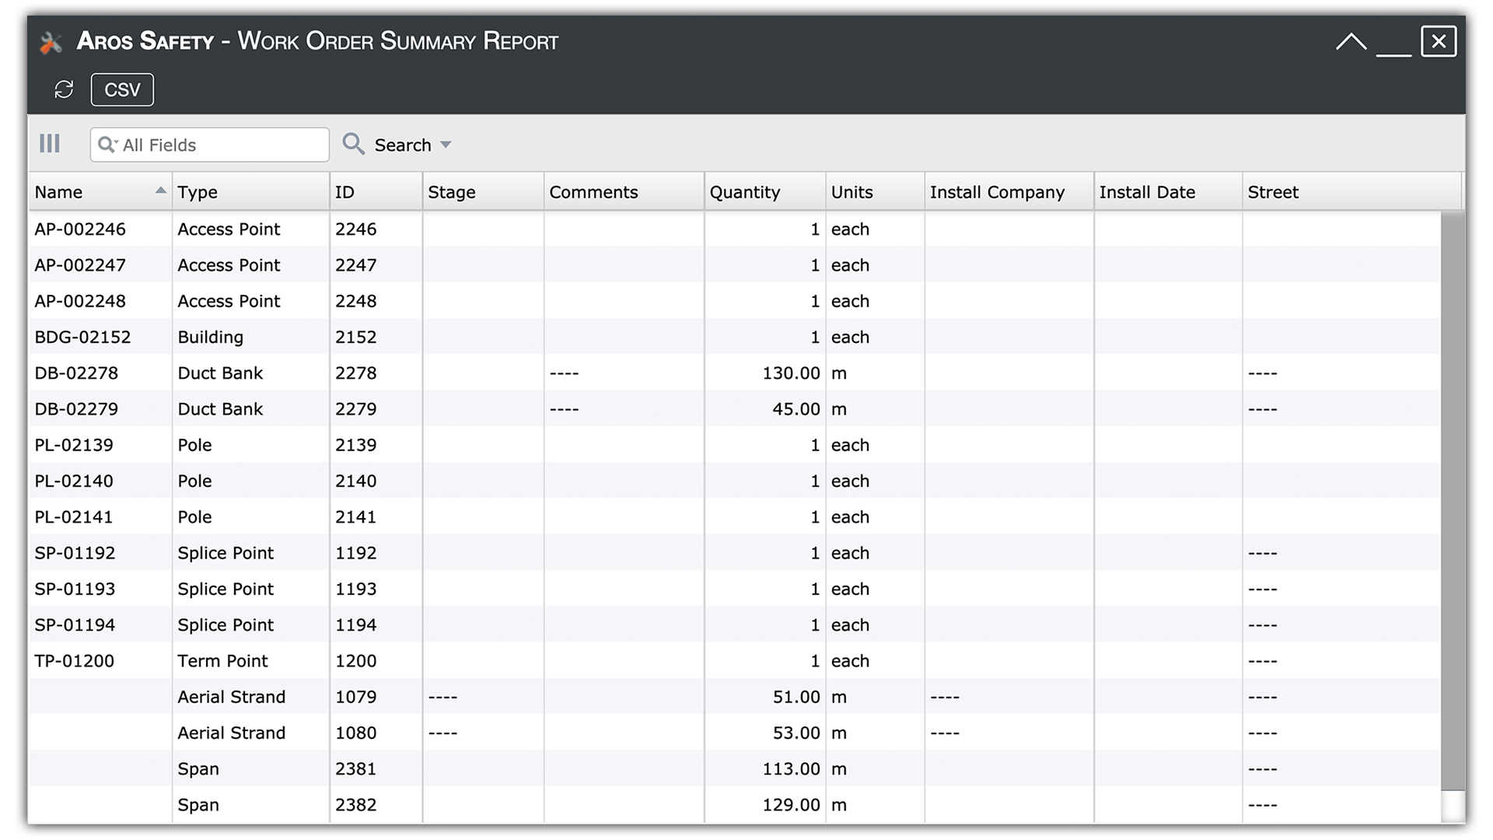
Task: Click the Search button magnifier icon
Action: [x=354, y=144]
